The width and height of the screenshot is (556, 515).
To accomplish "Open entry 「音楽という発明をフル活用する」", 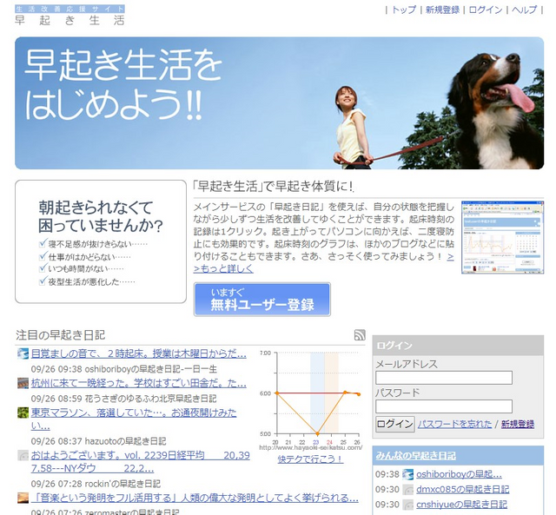I will tap(195, 498).
